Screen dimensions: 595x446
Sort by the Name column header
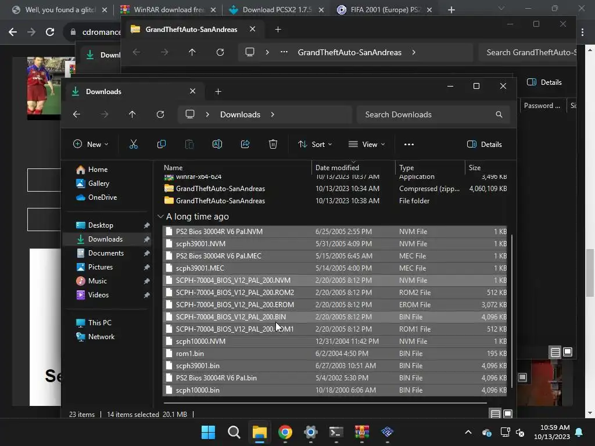click(173, 168)
